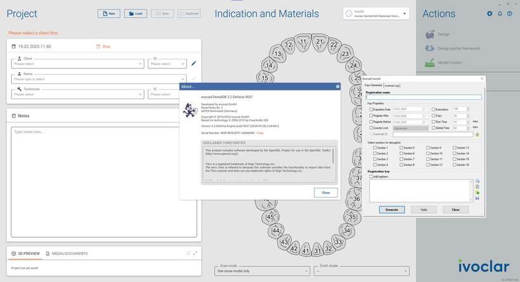The width and height of the screenshot is (520, 282).
Task: Click the Registration name input field
Action: pos(423,97)
